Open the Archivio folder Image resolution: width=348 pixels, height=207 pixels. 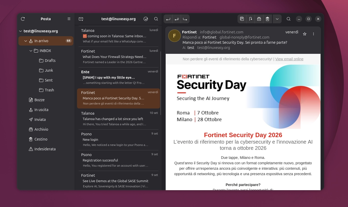coord(46,129)
